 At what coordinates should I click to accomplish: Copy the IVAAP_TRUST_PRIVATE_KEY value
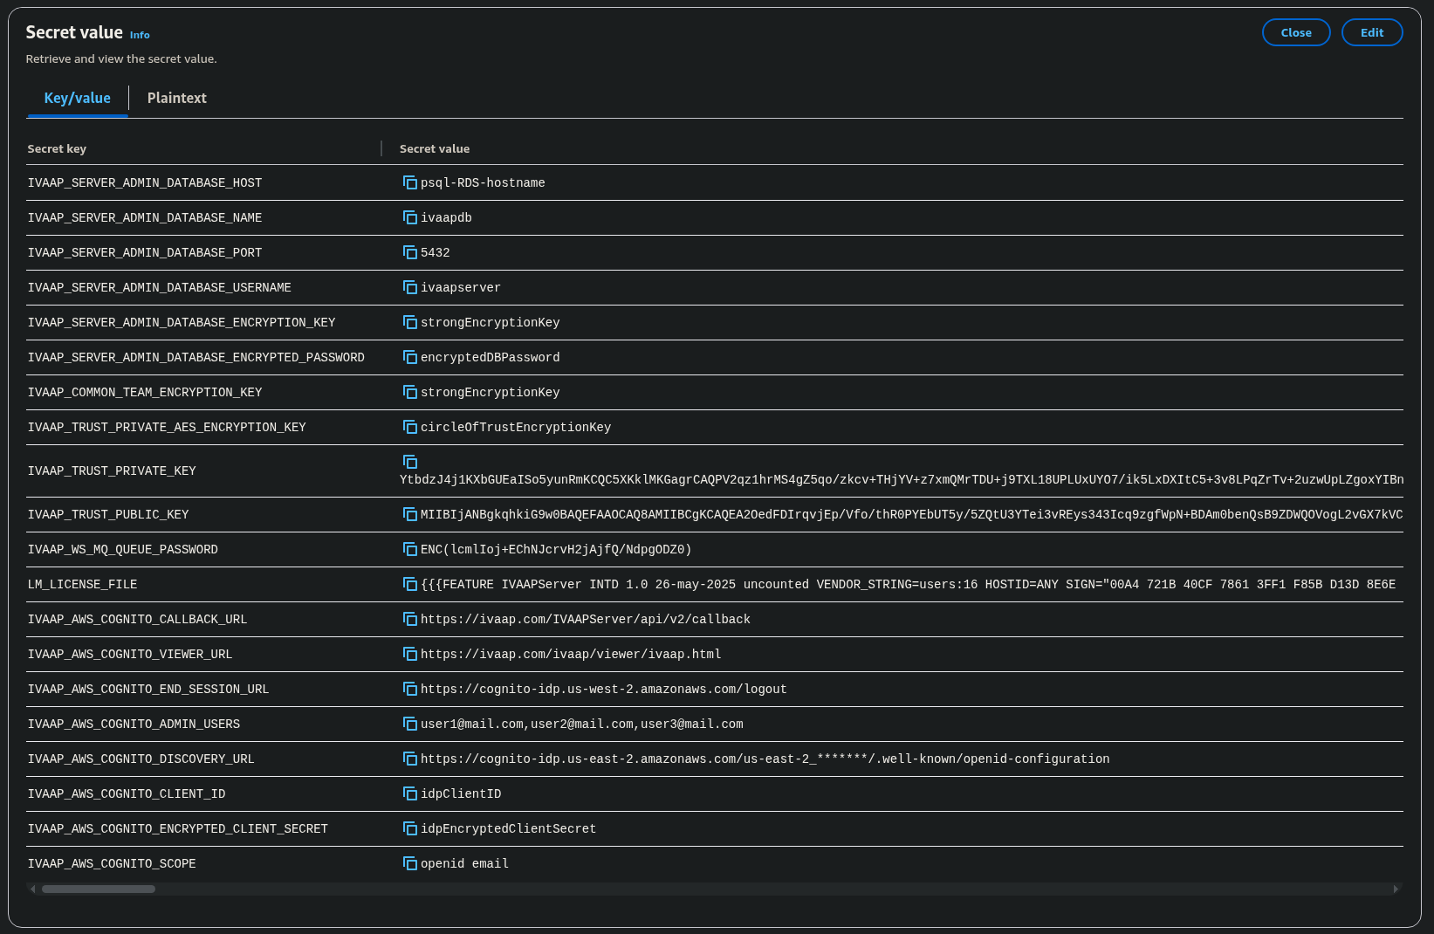point(409,462)
